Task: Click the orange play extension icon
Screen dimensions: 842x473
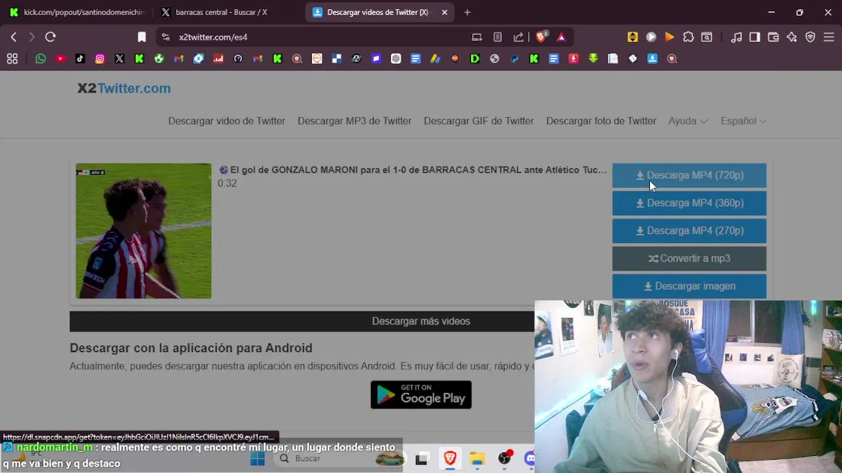Action: [670, 37]
